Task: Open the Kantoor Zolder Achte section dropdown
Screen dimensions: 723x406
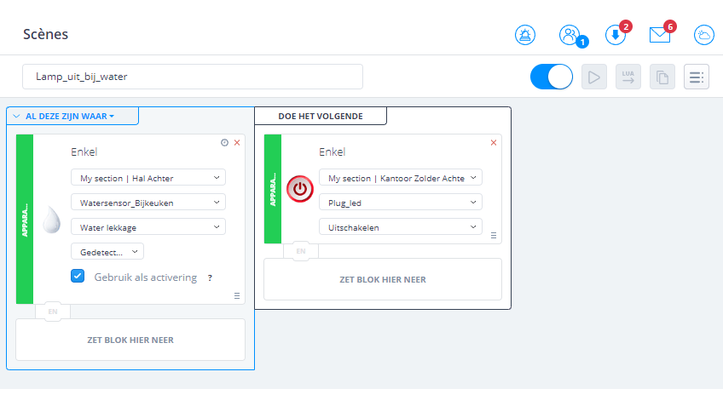Action: pyautogui.click(x=401, y=178)
